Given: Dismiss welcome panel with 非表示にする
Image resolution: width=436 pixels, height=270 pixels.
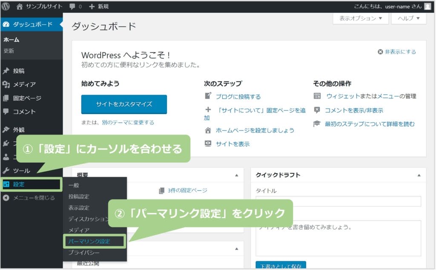Looking at the screenshot, I should 397,52.
